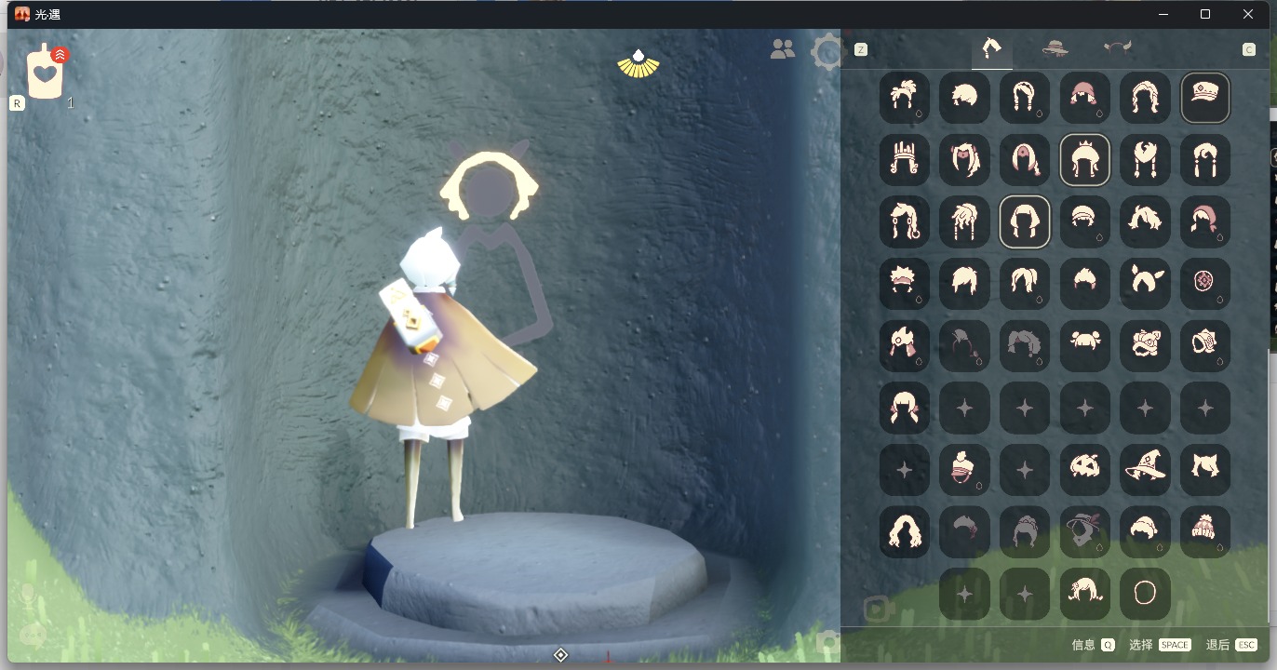Pick the witch hat item
The width and height of the screenshot is (1277, 670).
point(1145,469)
